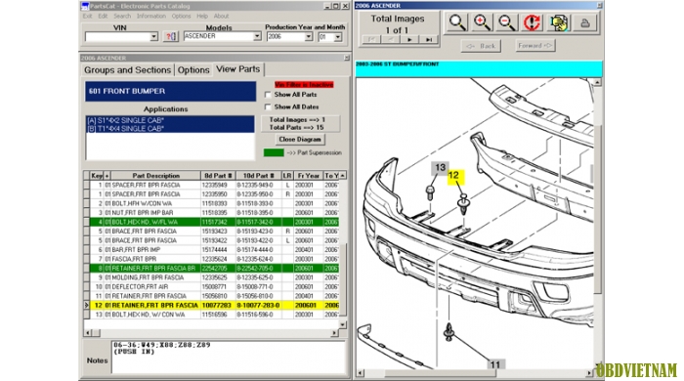The height and width of the screenshot is (381, 684).
Task: Select the magnifier search icon
Action: (456, 22)
